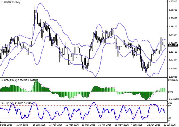Select the 10 Mar 2026 date label
This screenshot has height=127, width=179.
pyautogui.click(x=72, y=125)
